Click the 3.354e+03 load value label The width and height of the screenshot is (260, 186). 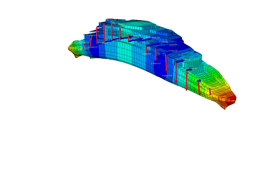point(167,76)
